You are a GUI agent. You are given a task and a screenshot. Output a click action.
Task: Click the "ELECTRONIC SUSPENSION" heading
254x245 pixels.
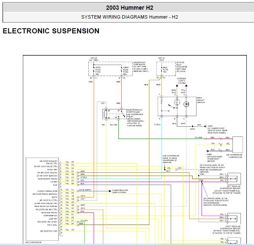click(51, 31)
